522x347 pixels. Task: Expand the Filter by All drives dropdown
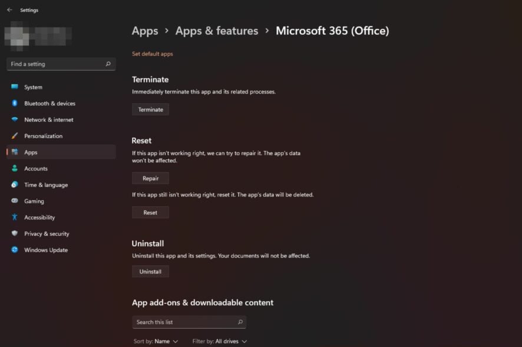220,341
